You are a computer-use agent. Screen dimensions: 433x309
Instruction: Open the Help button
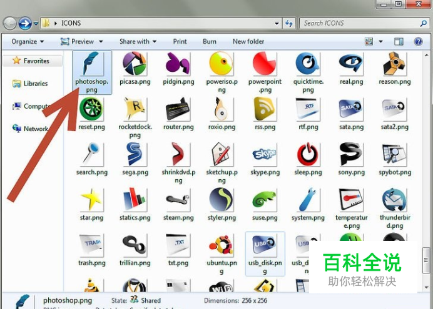tap(418, 42)
